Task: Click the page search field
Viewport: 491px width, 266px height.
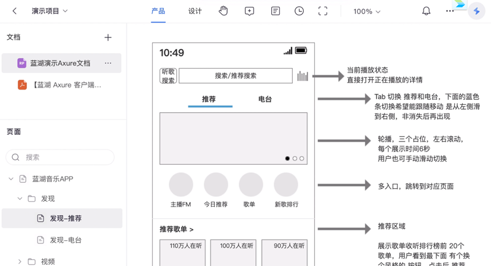Action: (60, 157)
